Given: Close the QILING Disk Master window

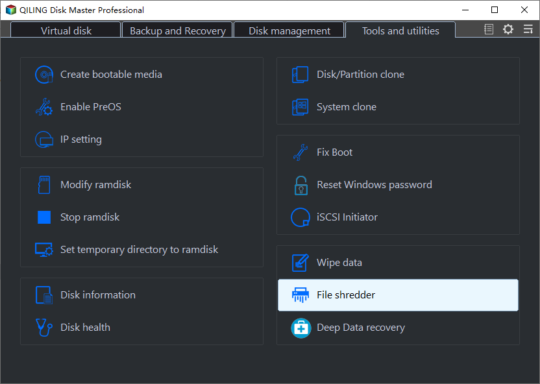Looking at the screenshot, I should pyautogui.click(x=524, y=10).
